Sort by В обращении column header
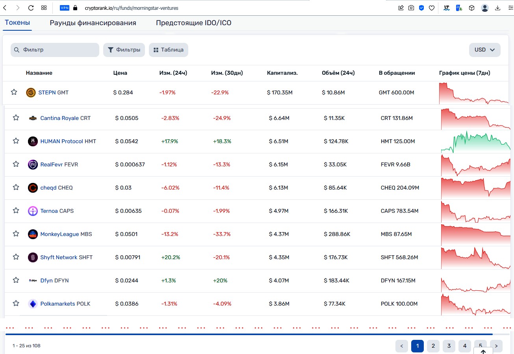This screenshot has width=514, height=354. pyautogui.click(x=397, y=73)
